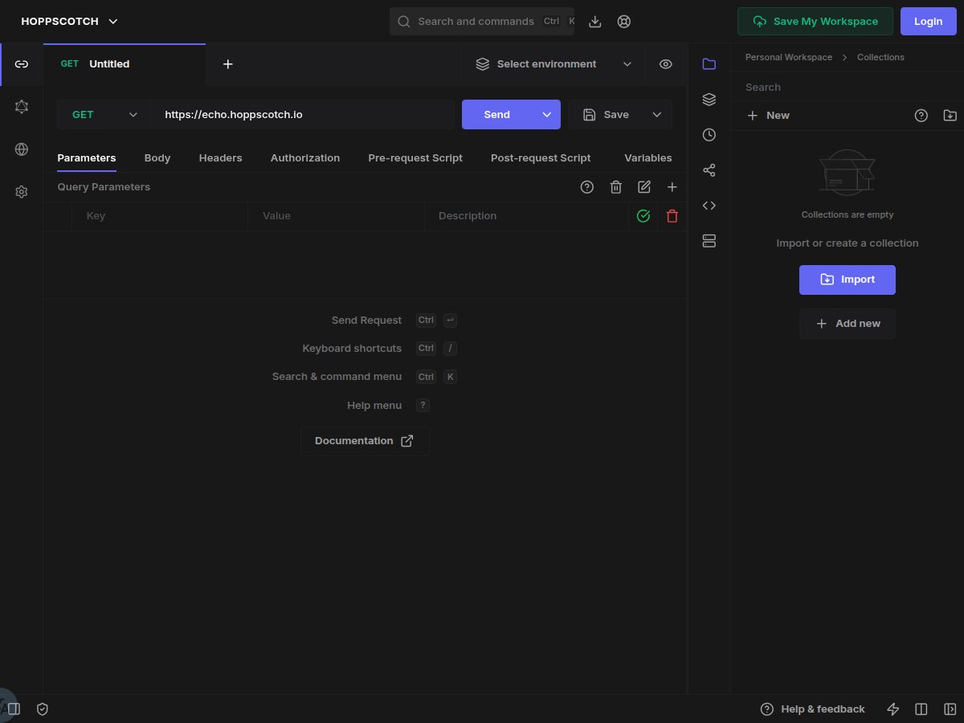Add a new request tab
Viewport: 964px width, 723px height.
click(x=227, y=64)
